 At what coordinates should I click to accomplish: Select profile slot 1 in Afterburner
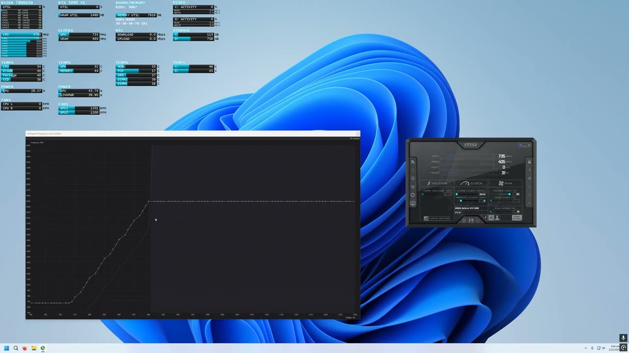(529, 170)
